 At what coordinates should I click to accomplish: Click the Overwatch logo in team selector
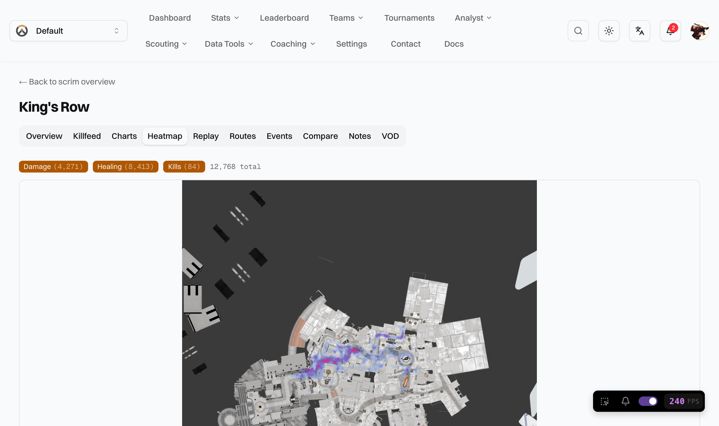(22, 31)
